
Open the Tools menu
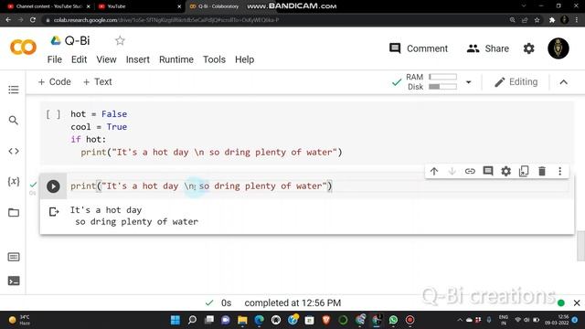click(214, 59)
